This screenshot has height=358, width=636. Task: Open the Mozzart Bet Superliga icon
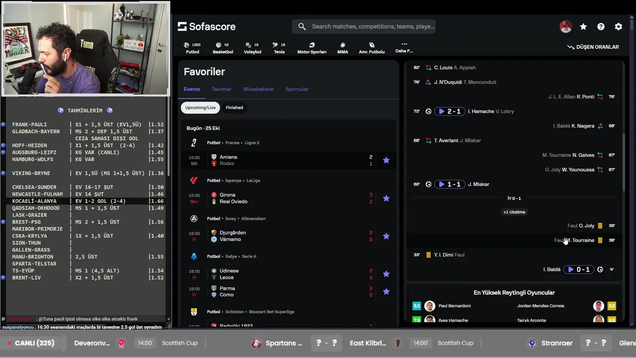click(194, 312)
